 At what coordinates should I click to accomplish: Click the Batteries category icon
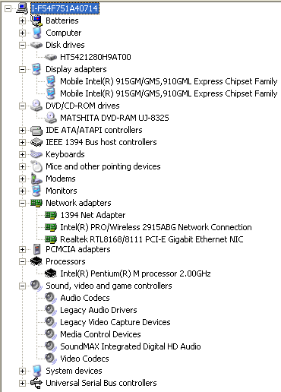point(36,21)
